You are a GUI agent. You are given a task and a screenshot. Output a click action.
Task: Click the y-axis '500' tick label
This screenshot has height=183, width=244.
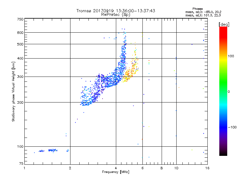pos(20,44)
